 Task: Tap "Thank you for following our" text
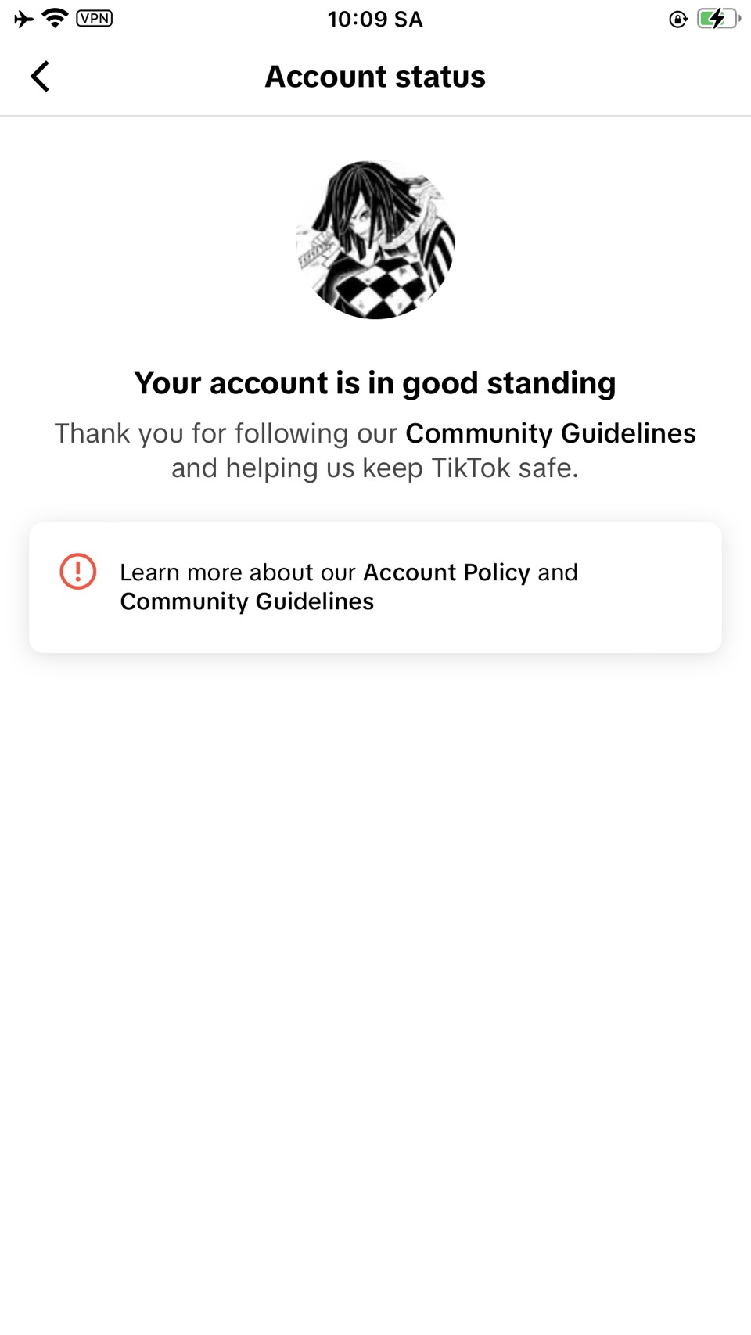pos(225,433)
